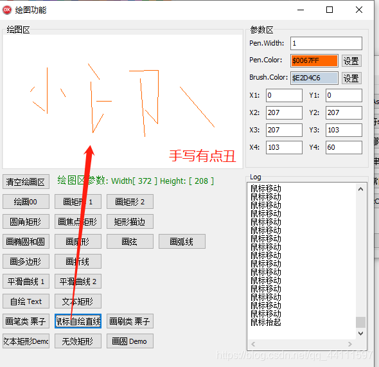The width and height of the screenshot is (379, 367).
Task: Focus the X1 input field
Action: click(x=284, y=95)
